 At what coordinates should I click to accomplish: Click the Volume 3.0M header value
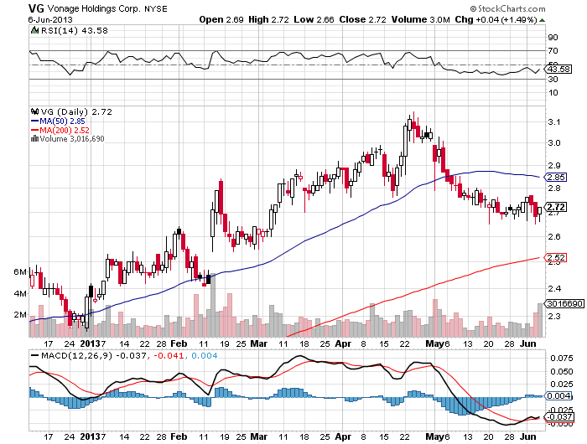(421, 19)
